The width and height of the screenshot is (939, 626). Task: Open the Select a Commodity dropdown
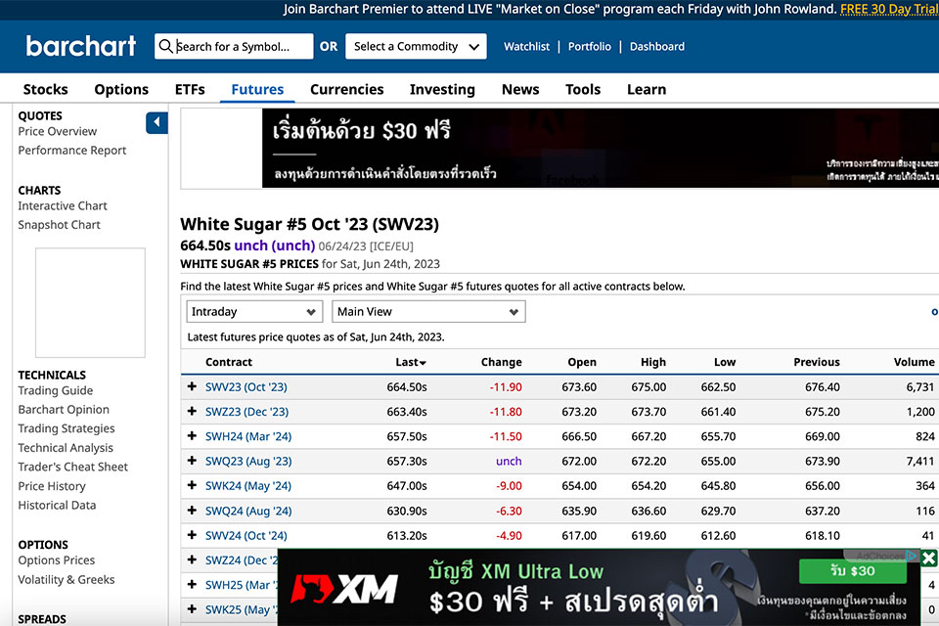coord(416,46)
